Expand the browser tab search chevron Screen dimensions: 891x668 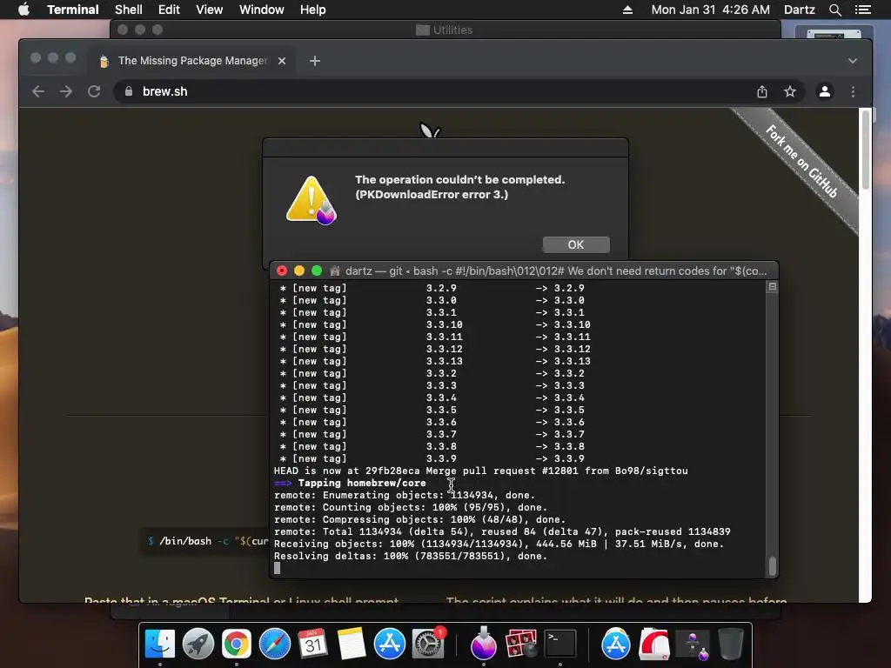point(853,61)
